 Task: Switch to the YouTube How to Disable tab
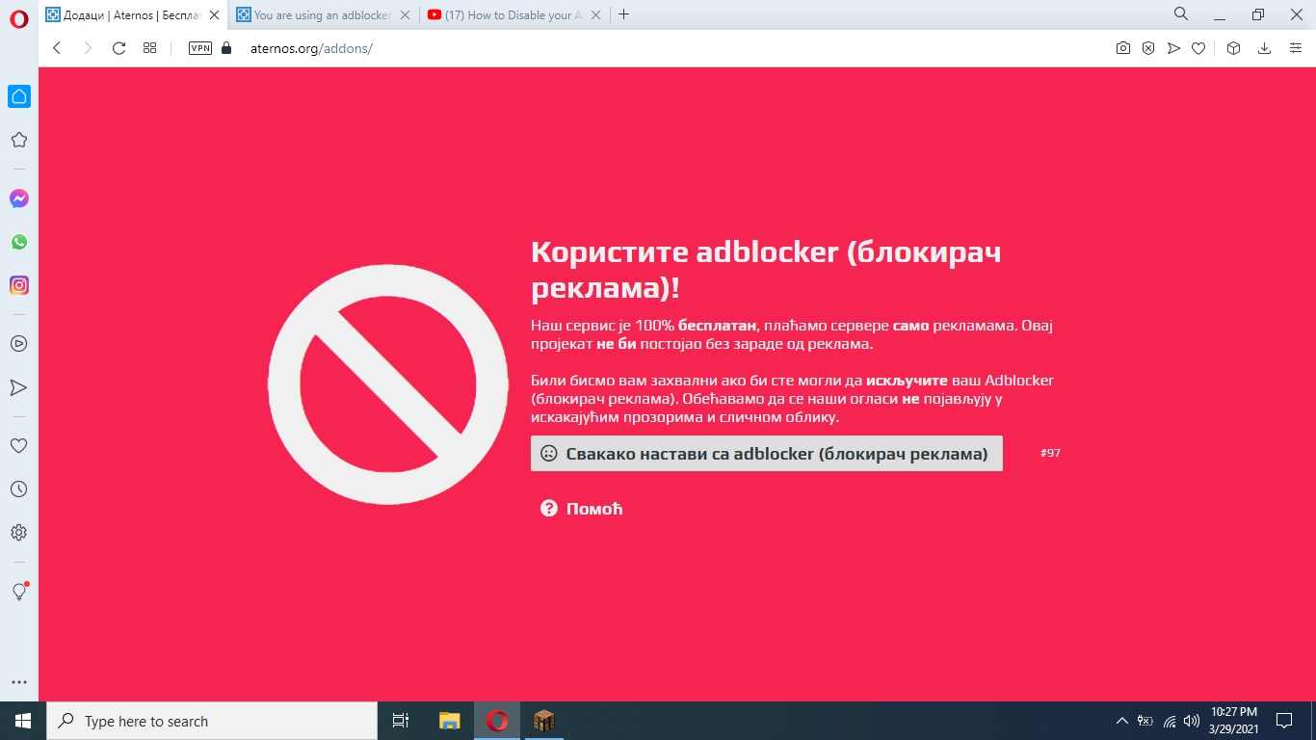pyautogui.click(x=513, y=15)
